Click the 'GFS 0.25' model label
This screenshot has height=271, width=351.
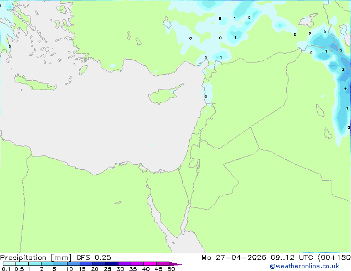[x=94, y=258]
